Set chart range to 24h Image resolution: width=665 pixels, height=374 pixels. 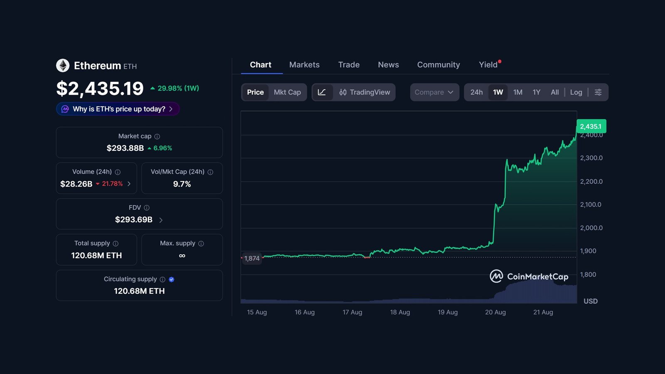click(477, 92)
